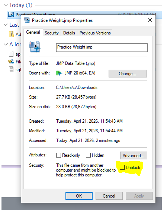Open the Previous Versions tab

point(95,33)
